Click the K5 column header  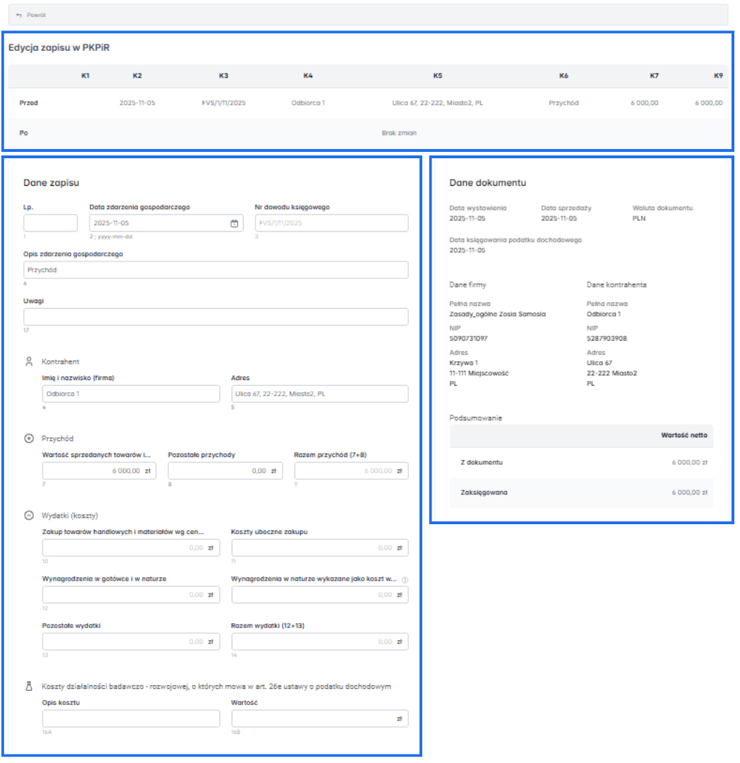pyautogui.click(x=438, y=76)
